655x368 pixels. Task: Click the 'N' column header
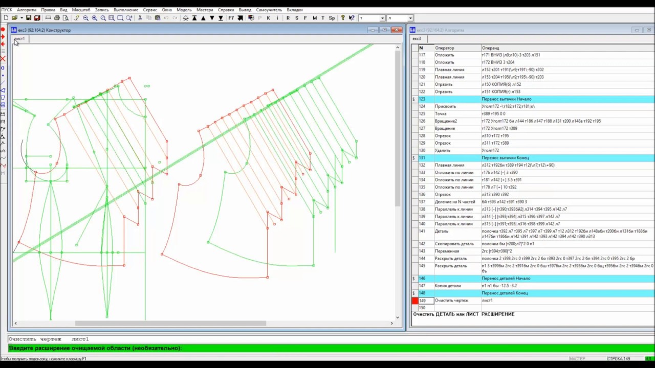click(426, 48)
